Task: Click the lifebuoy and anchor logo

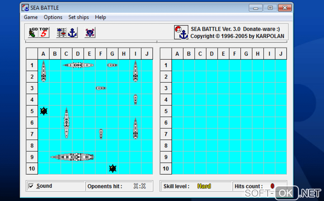Action: pyautogui.click(x=181, y=32)
